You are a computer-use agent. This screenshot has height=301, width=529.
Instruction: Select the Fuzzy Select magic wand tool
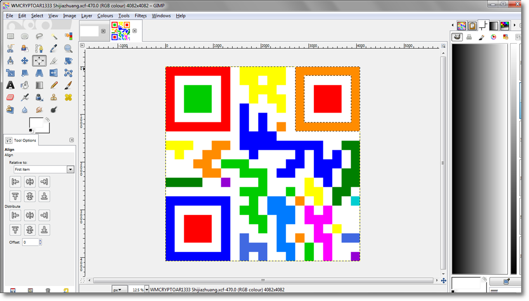(54, 36)
